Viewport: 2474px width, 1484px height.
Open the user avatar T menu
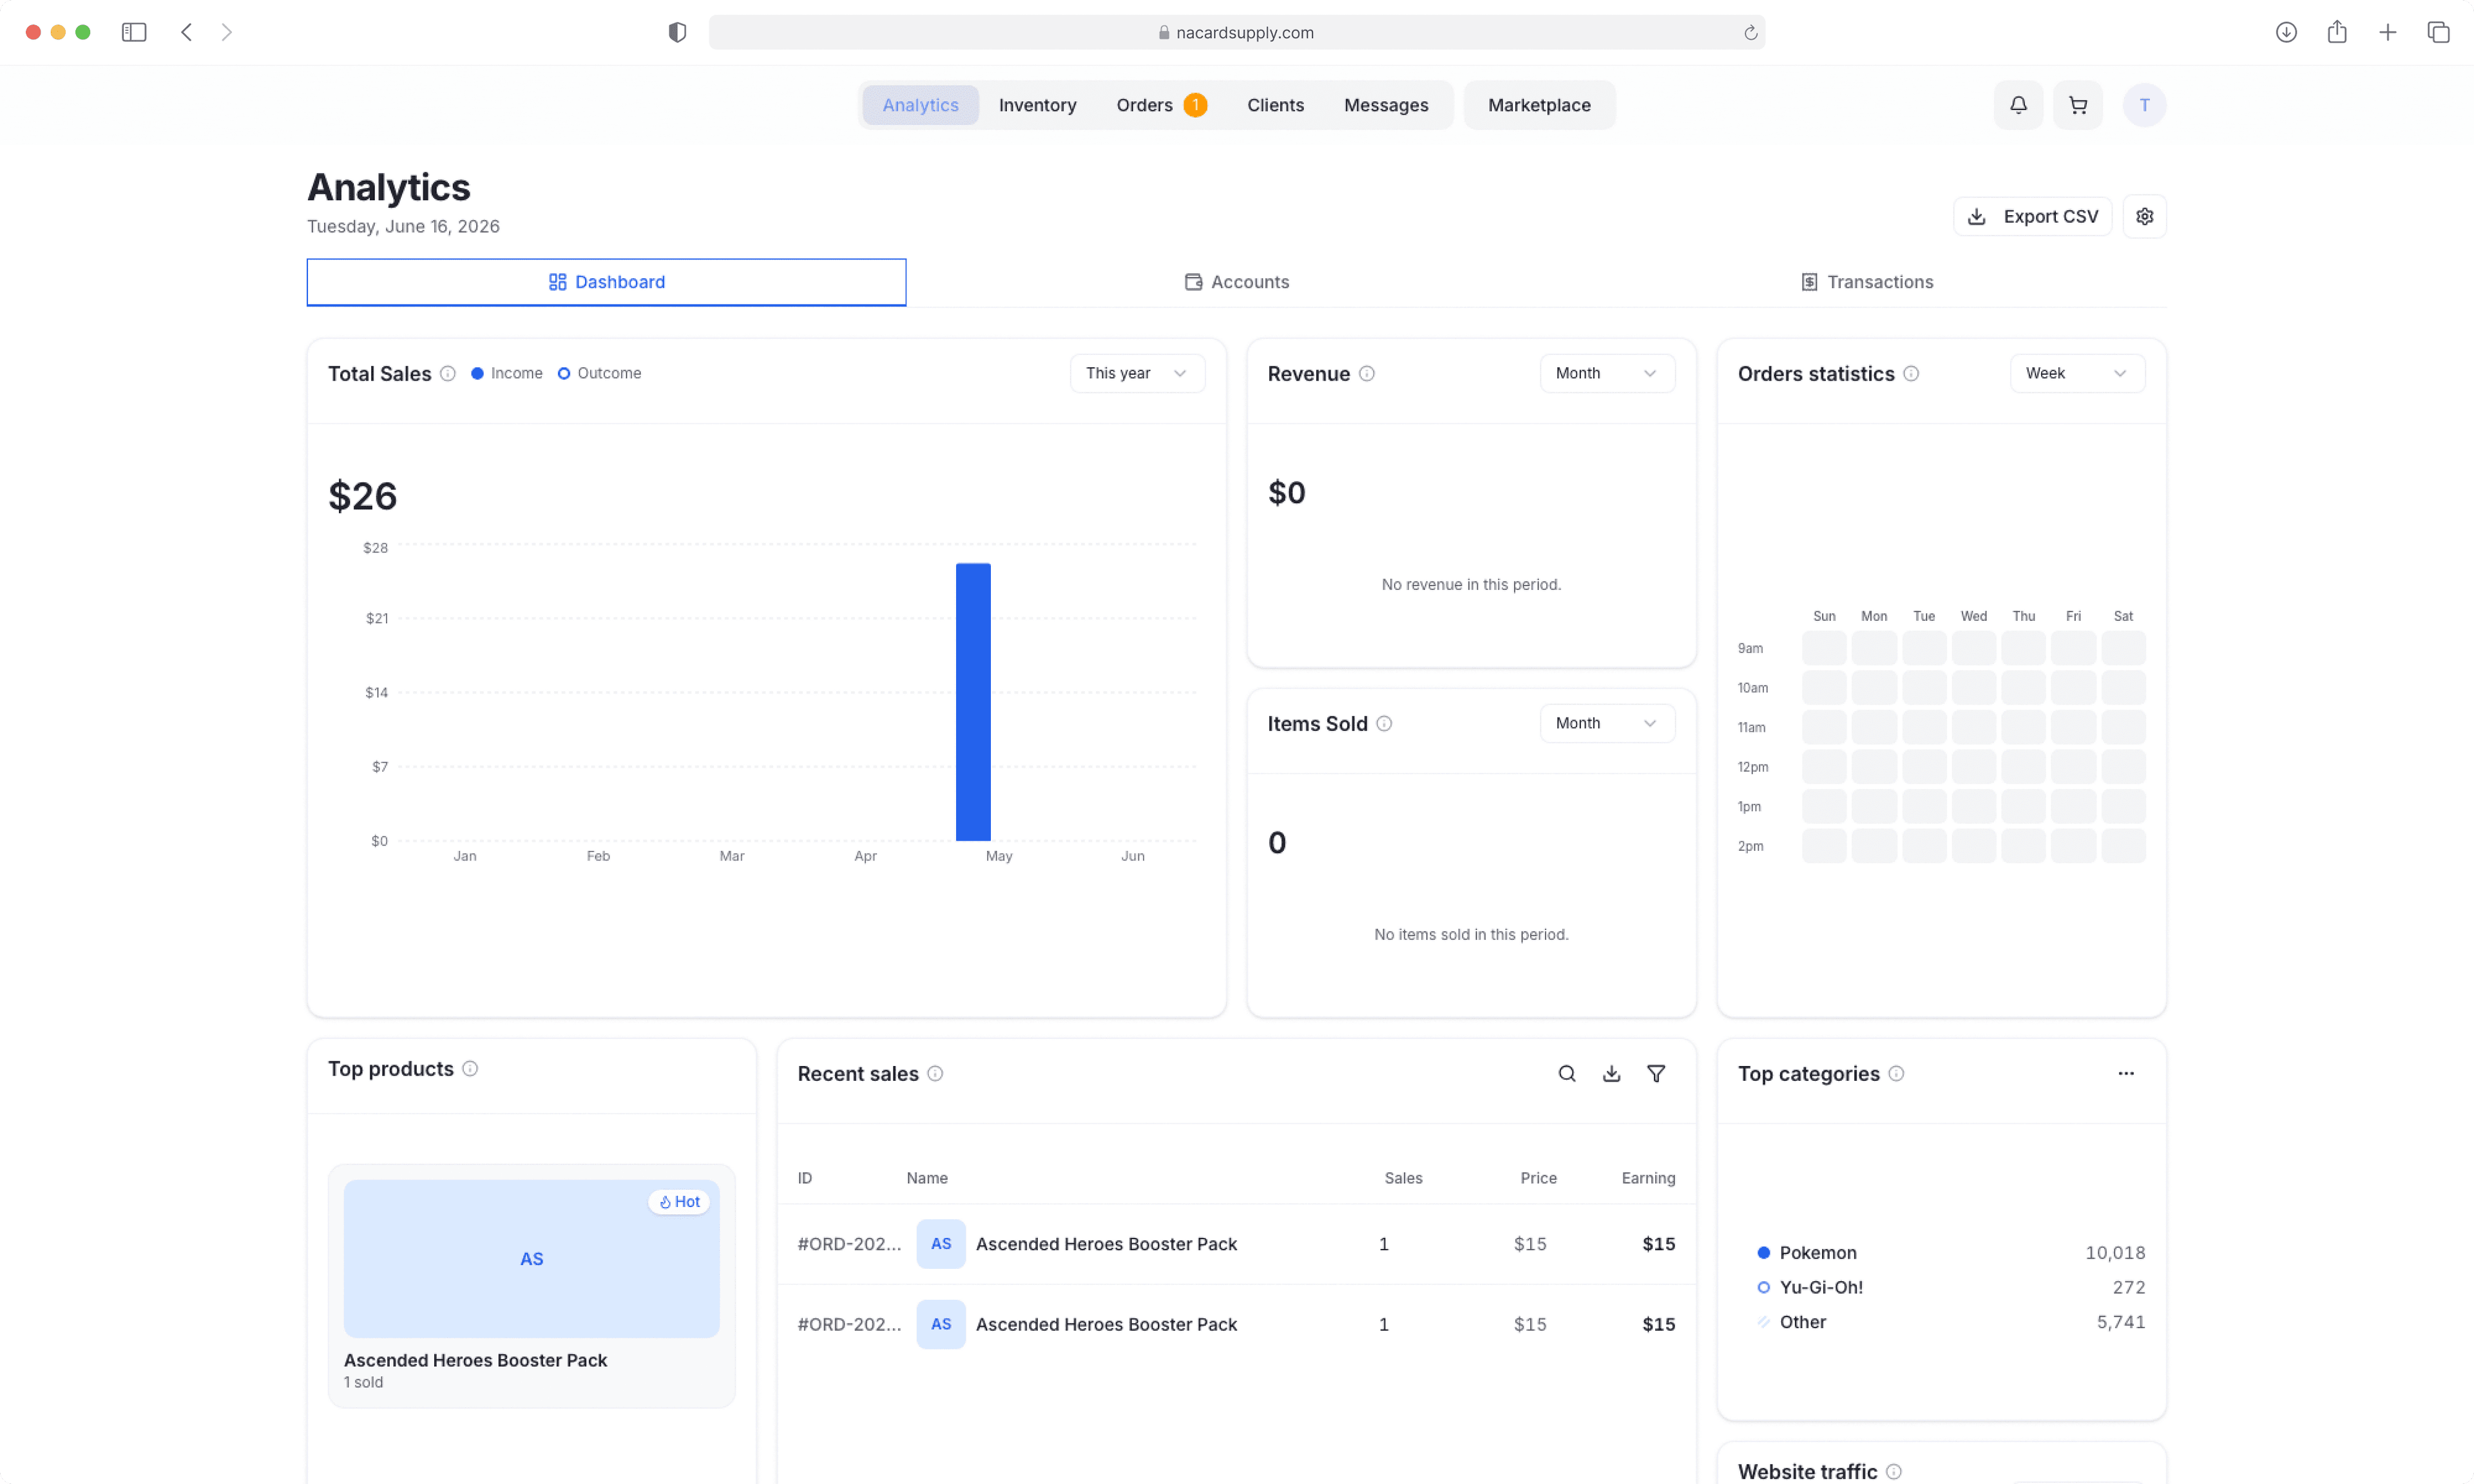pyautogui.click(x=2144, y=105)
